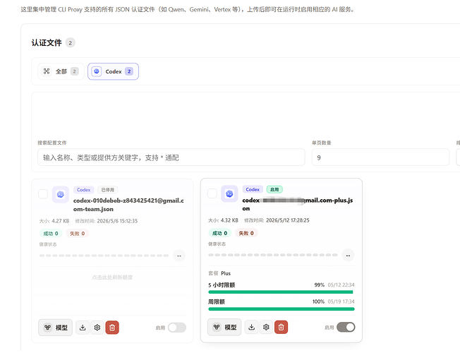Delete the om-team.json auth file
Screen dimensions: 460x353
pyautogui.click(x=112, y=328)
